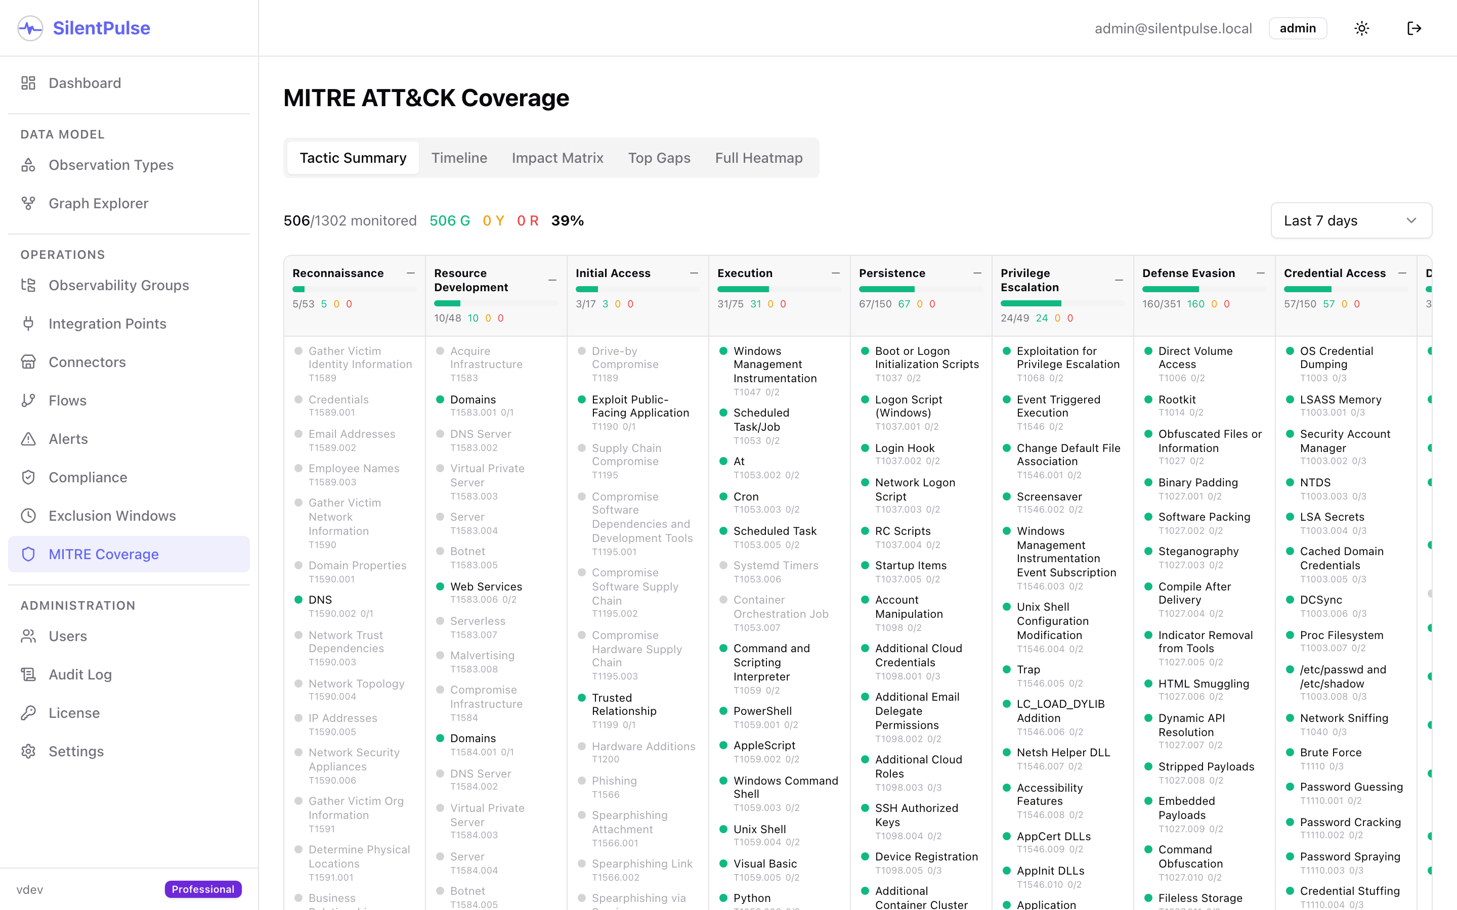This screenshot has height=910, width=1457.
Task: Click the Observation Types icon
Action: [28, 165]
